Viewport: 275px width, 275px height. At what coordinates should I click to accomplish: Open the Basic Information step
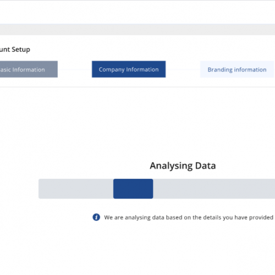pos(29,69)
